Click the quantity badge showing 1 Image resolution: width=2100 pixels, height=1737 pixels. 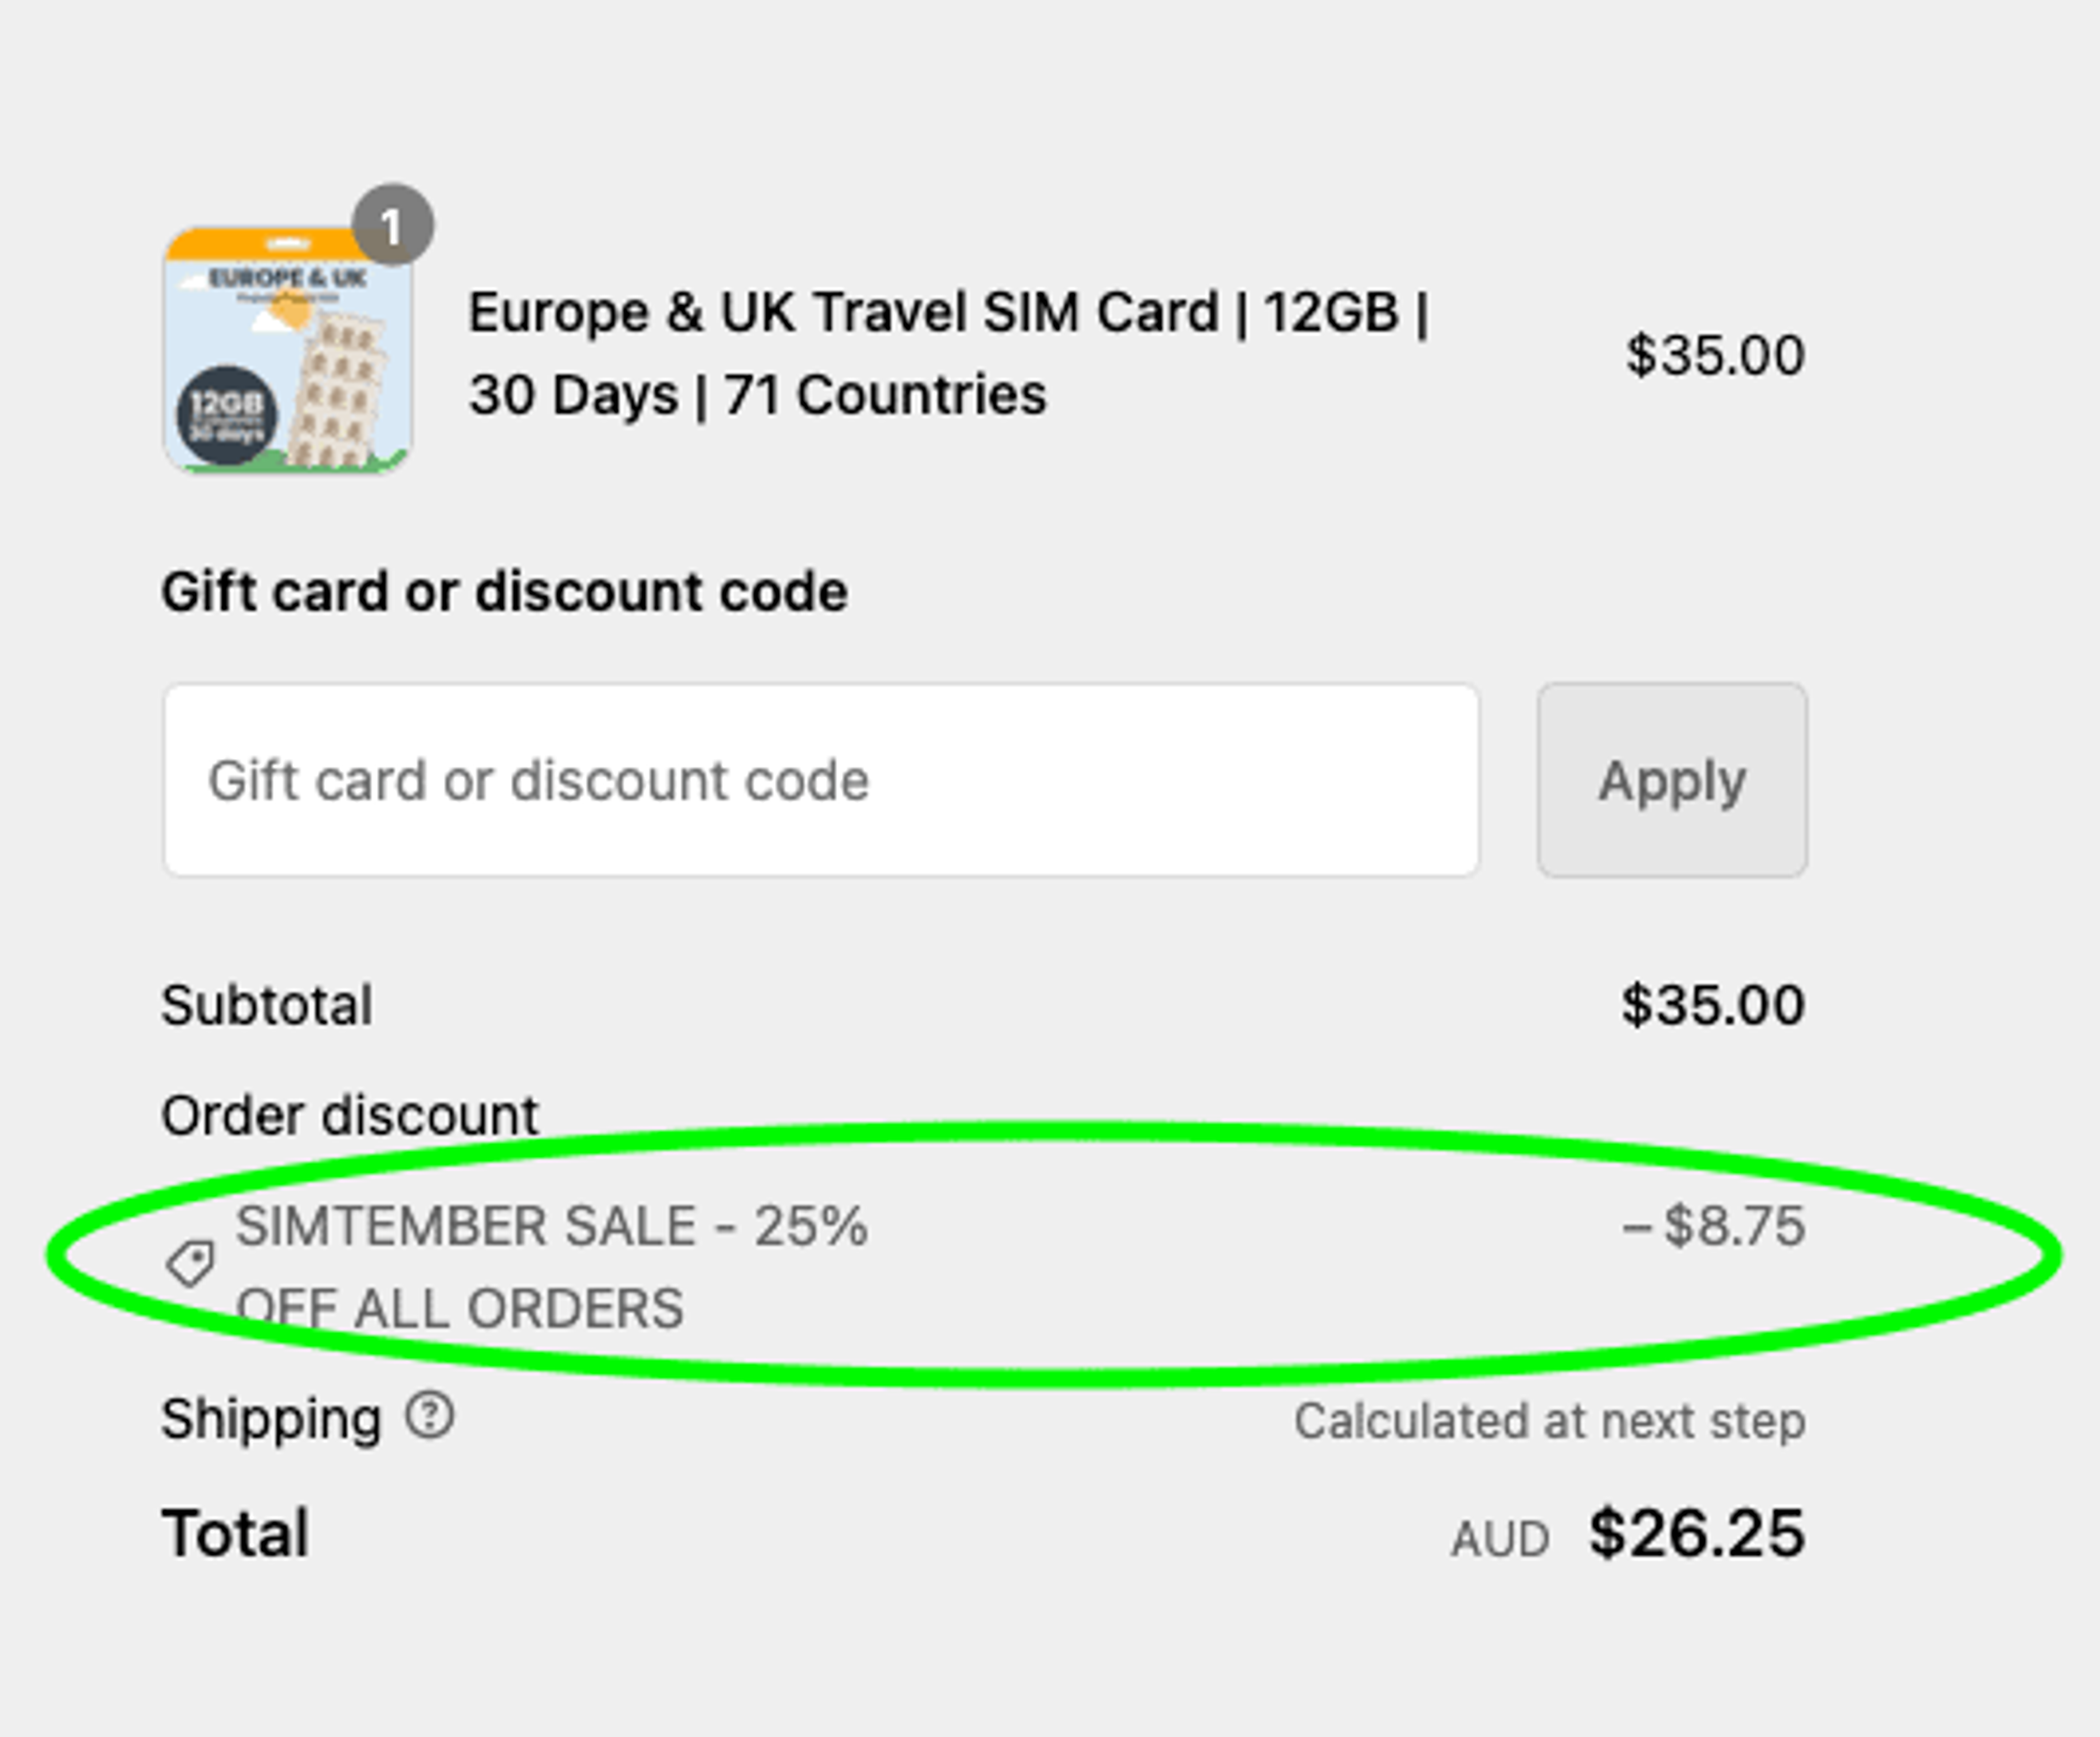pos(393,225)
